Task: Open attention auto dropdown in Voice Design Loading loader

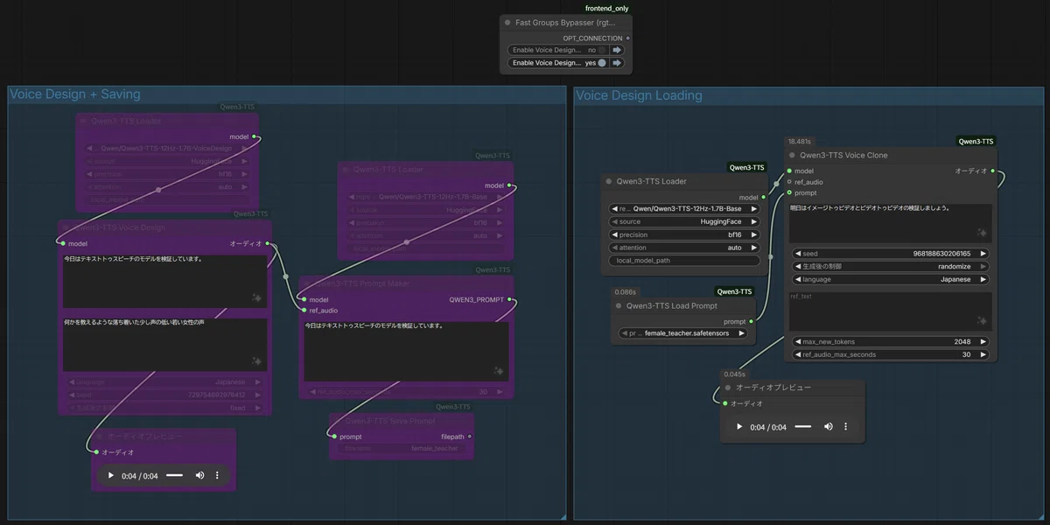Action: click(684, 248)
